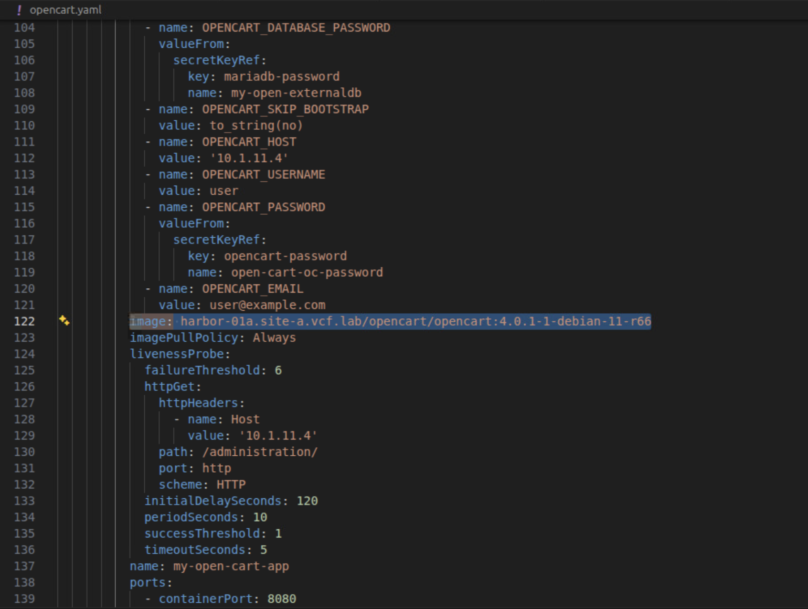Click secretKeyRef key on line 106
The image size is (808, 609).
pyautogui.click(x=216, y=60)
